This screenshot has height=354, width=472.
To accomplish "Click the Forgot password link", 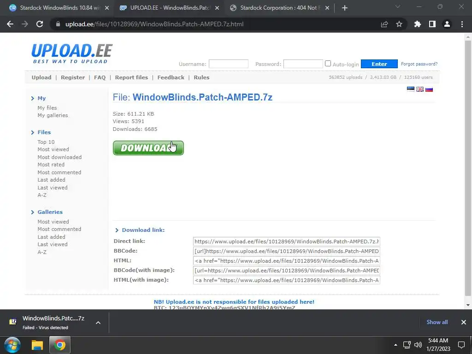I will point(419,64).
